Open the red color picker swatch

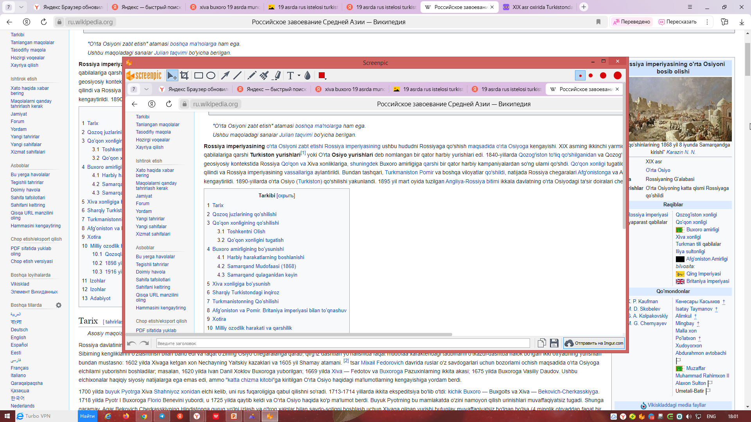pos(322,75)
